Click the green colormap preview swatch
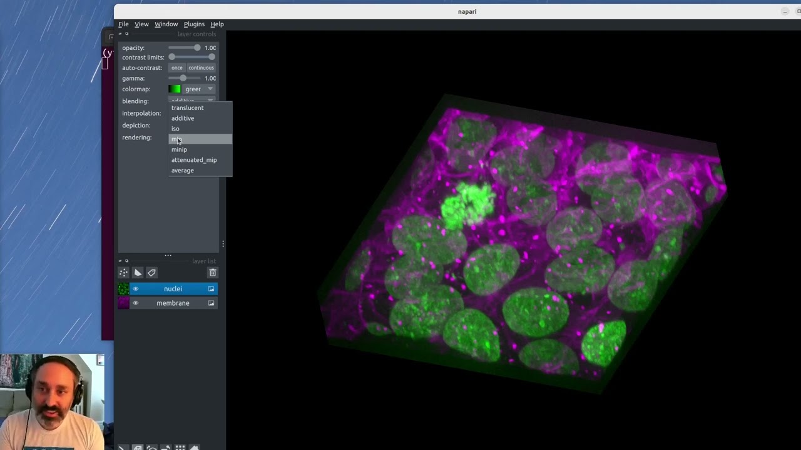 [x=175, y=89]
